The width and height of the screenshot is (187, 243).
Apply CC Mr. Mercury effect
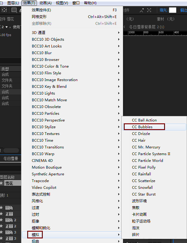(x=154, y=147)
